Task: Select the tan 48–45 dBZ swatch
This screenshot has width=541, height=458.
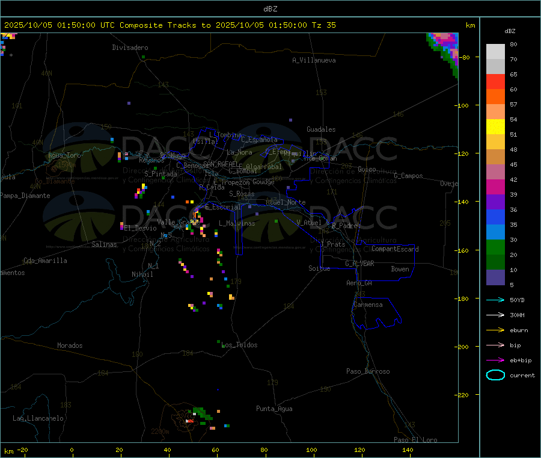Action: (x=495, y=157)
